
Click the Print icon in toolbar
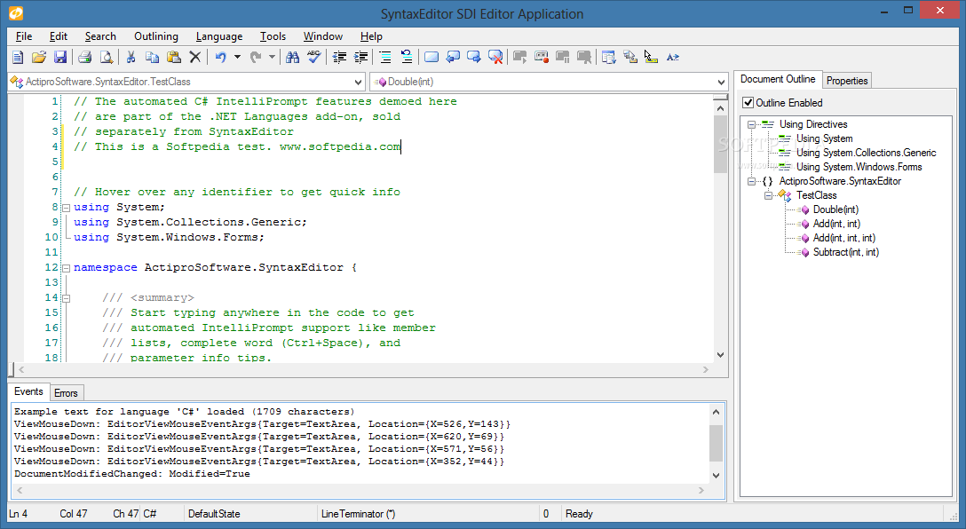click(x=85, y=58)
